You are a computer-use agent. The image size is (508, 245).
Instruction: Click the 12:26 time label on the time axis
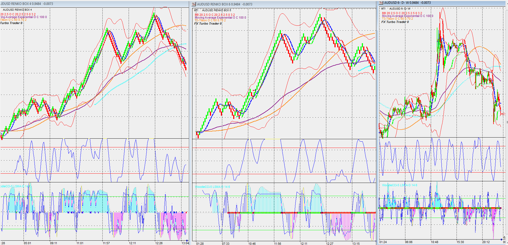(x=159, y=243)
